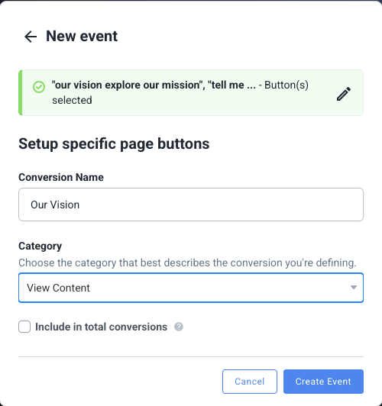Click the category description helper text

click(187, 263)
